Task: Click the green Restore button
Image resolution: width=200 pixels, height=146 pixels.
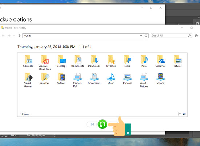Action: [102, 124]
